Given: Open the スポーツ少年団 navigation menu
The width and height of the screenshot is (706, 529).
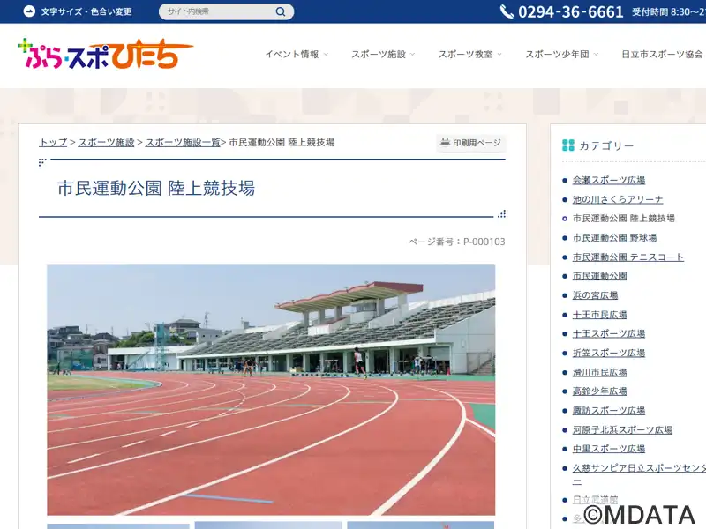Looking at the screenshot, I should [562, 55].
